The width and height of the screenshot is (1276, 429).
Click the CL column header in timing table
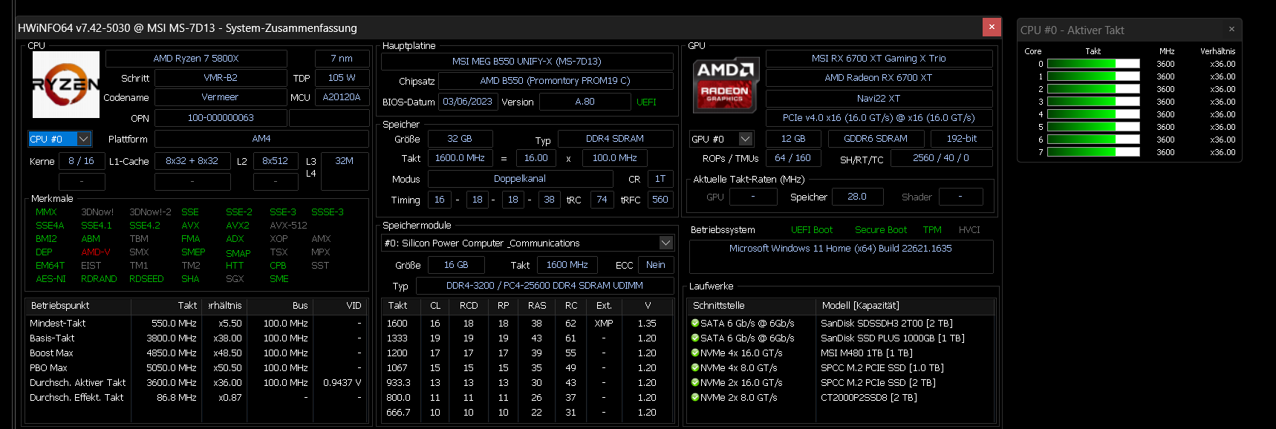[435, 305]
